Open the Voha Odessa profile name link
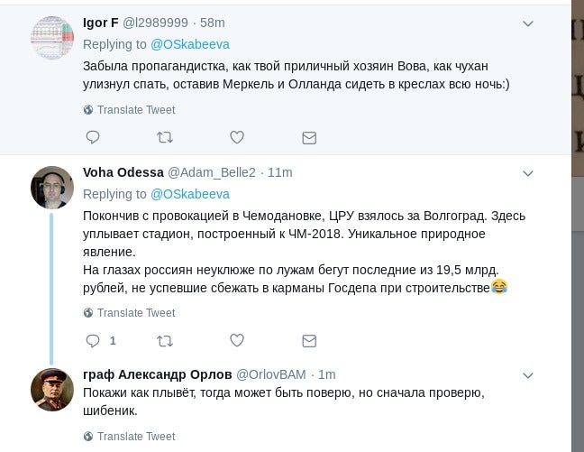Image resolution: width=584 pixels, height=452 pixels. (x=123, y=172)
